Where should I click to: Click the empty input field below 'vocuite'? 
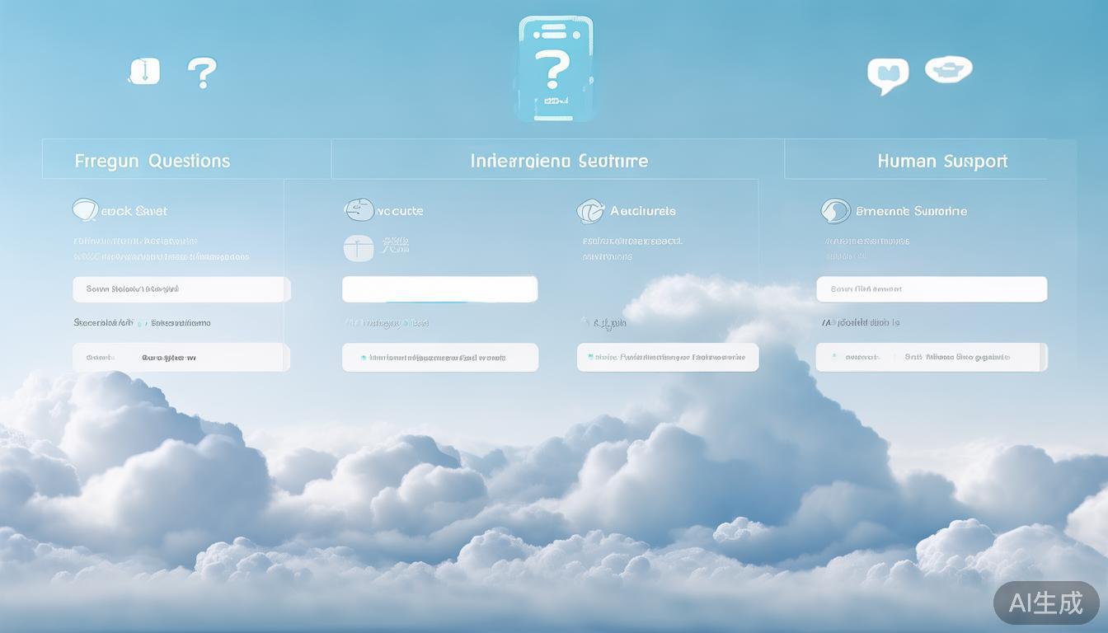[x=439, y=289]
